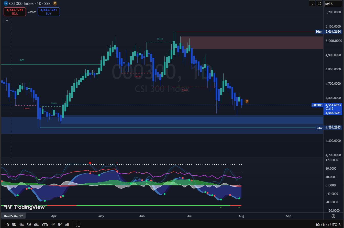Toggle fullscreen chart mode icon

(x=319, y=3)
